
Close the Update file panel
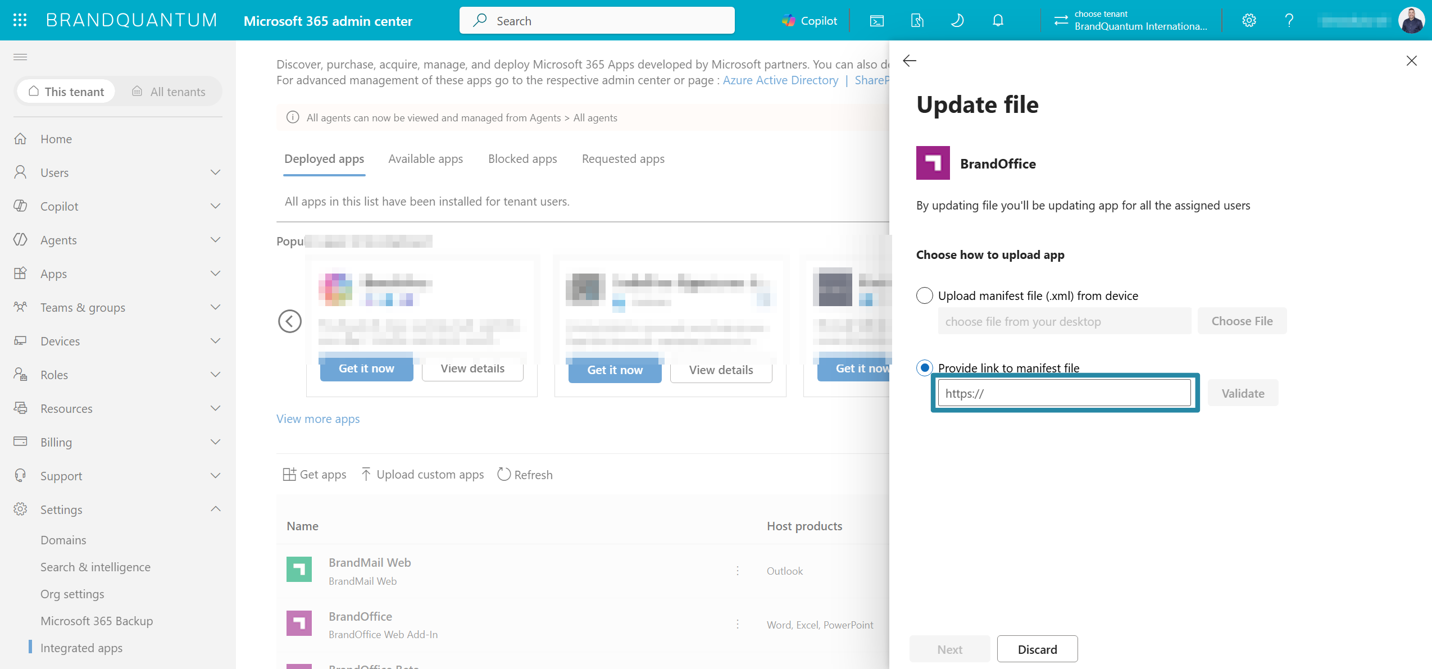(1412, 61)
